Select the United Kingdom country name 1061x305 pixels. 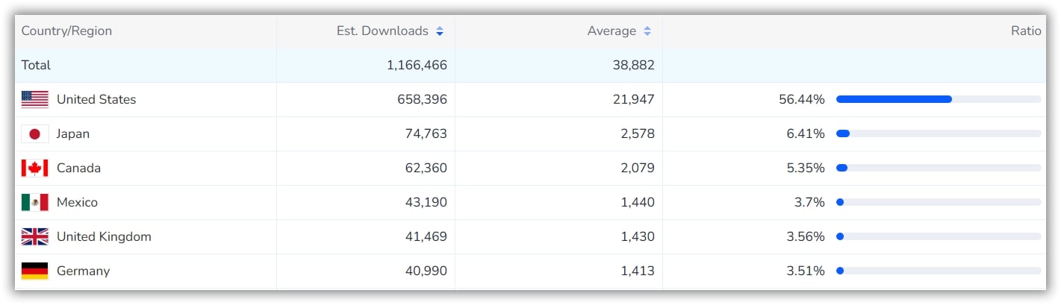click(x=104, y=236)
